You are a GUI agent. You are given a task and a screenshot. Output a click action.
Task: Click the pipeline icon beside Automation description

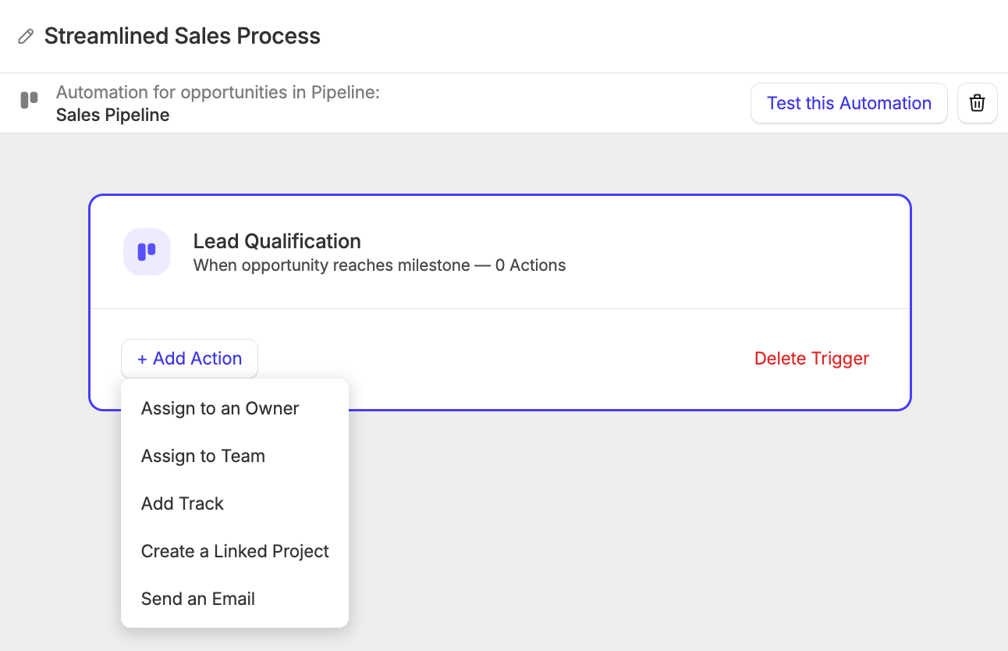pos(29,101)
